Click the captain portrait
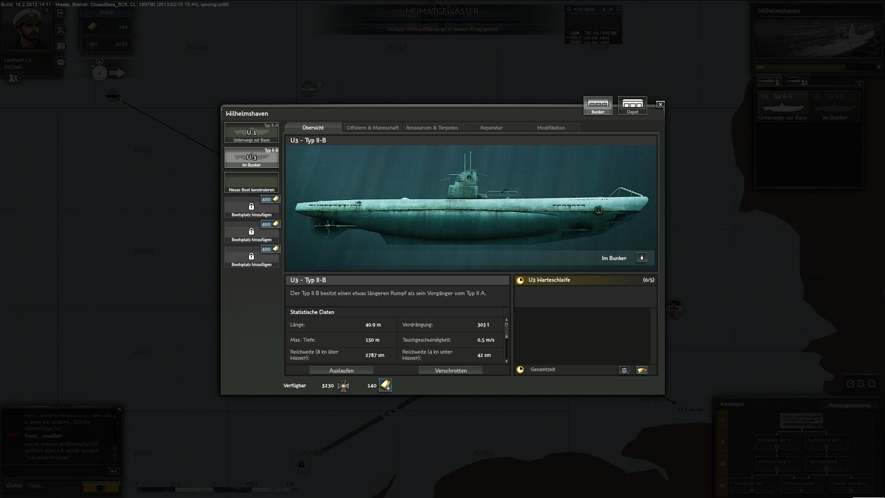The image size is (885, 498). point(27,28)
